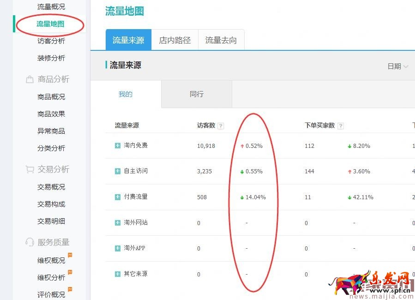Screen dimensions: 415x300
Task: Expand the 自主访问 row
Action: pos(117,171)
